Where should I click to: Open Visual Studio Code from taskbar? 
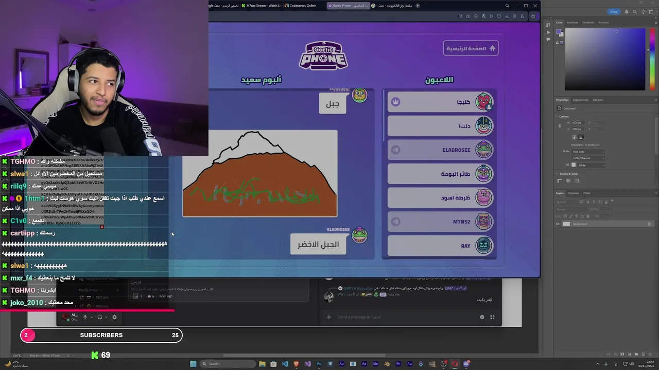285,364
